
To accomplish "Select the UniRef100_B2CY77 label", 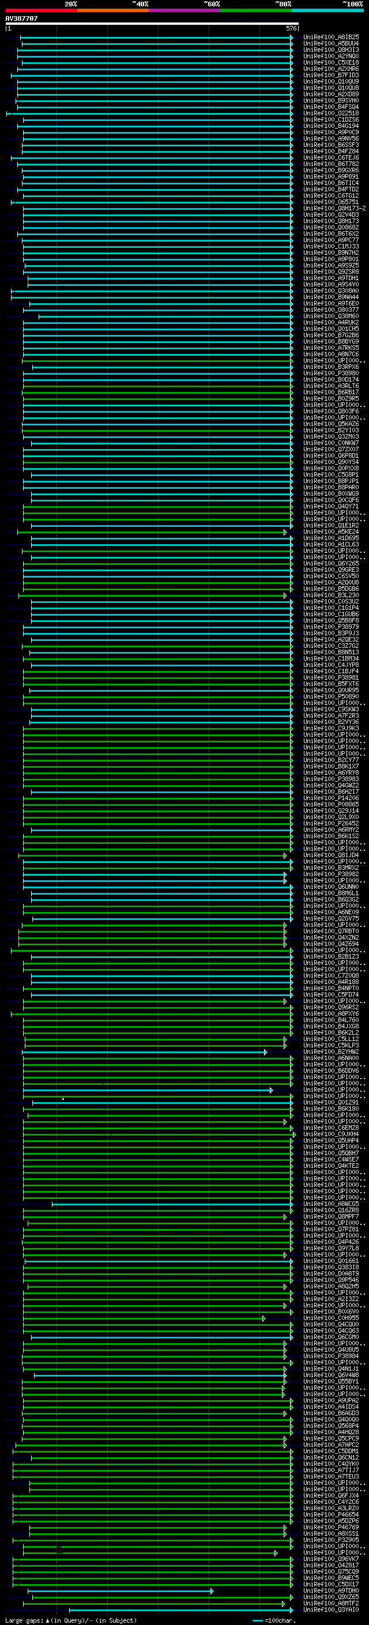I will tap(331, 760).
